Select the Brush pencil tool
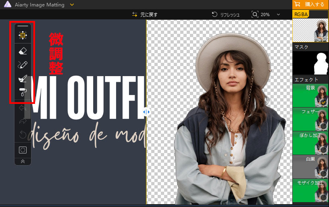 point(23,65)
